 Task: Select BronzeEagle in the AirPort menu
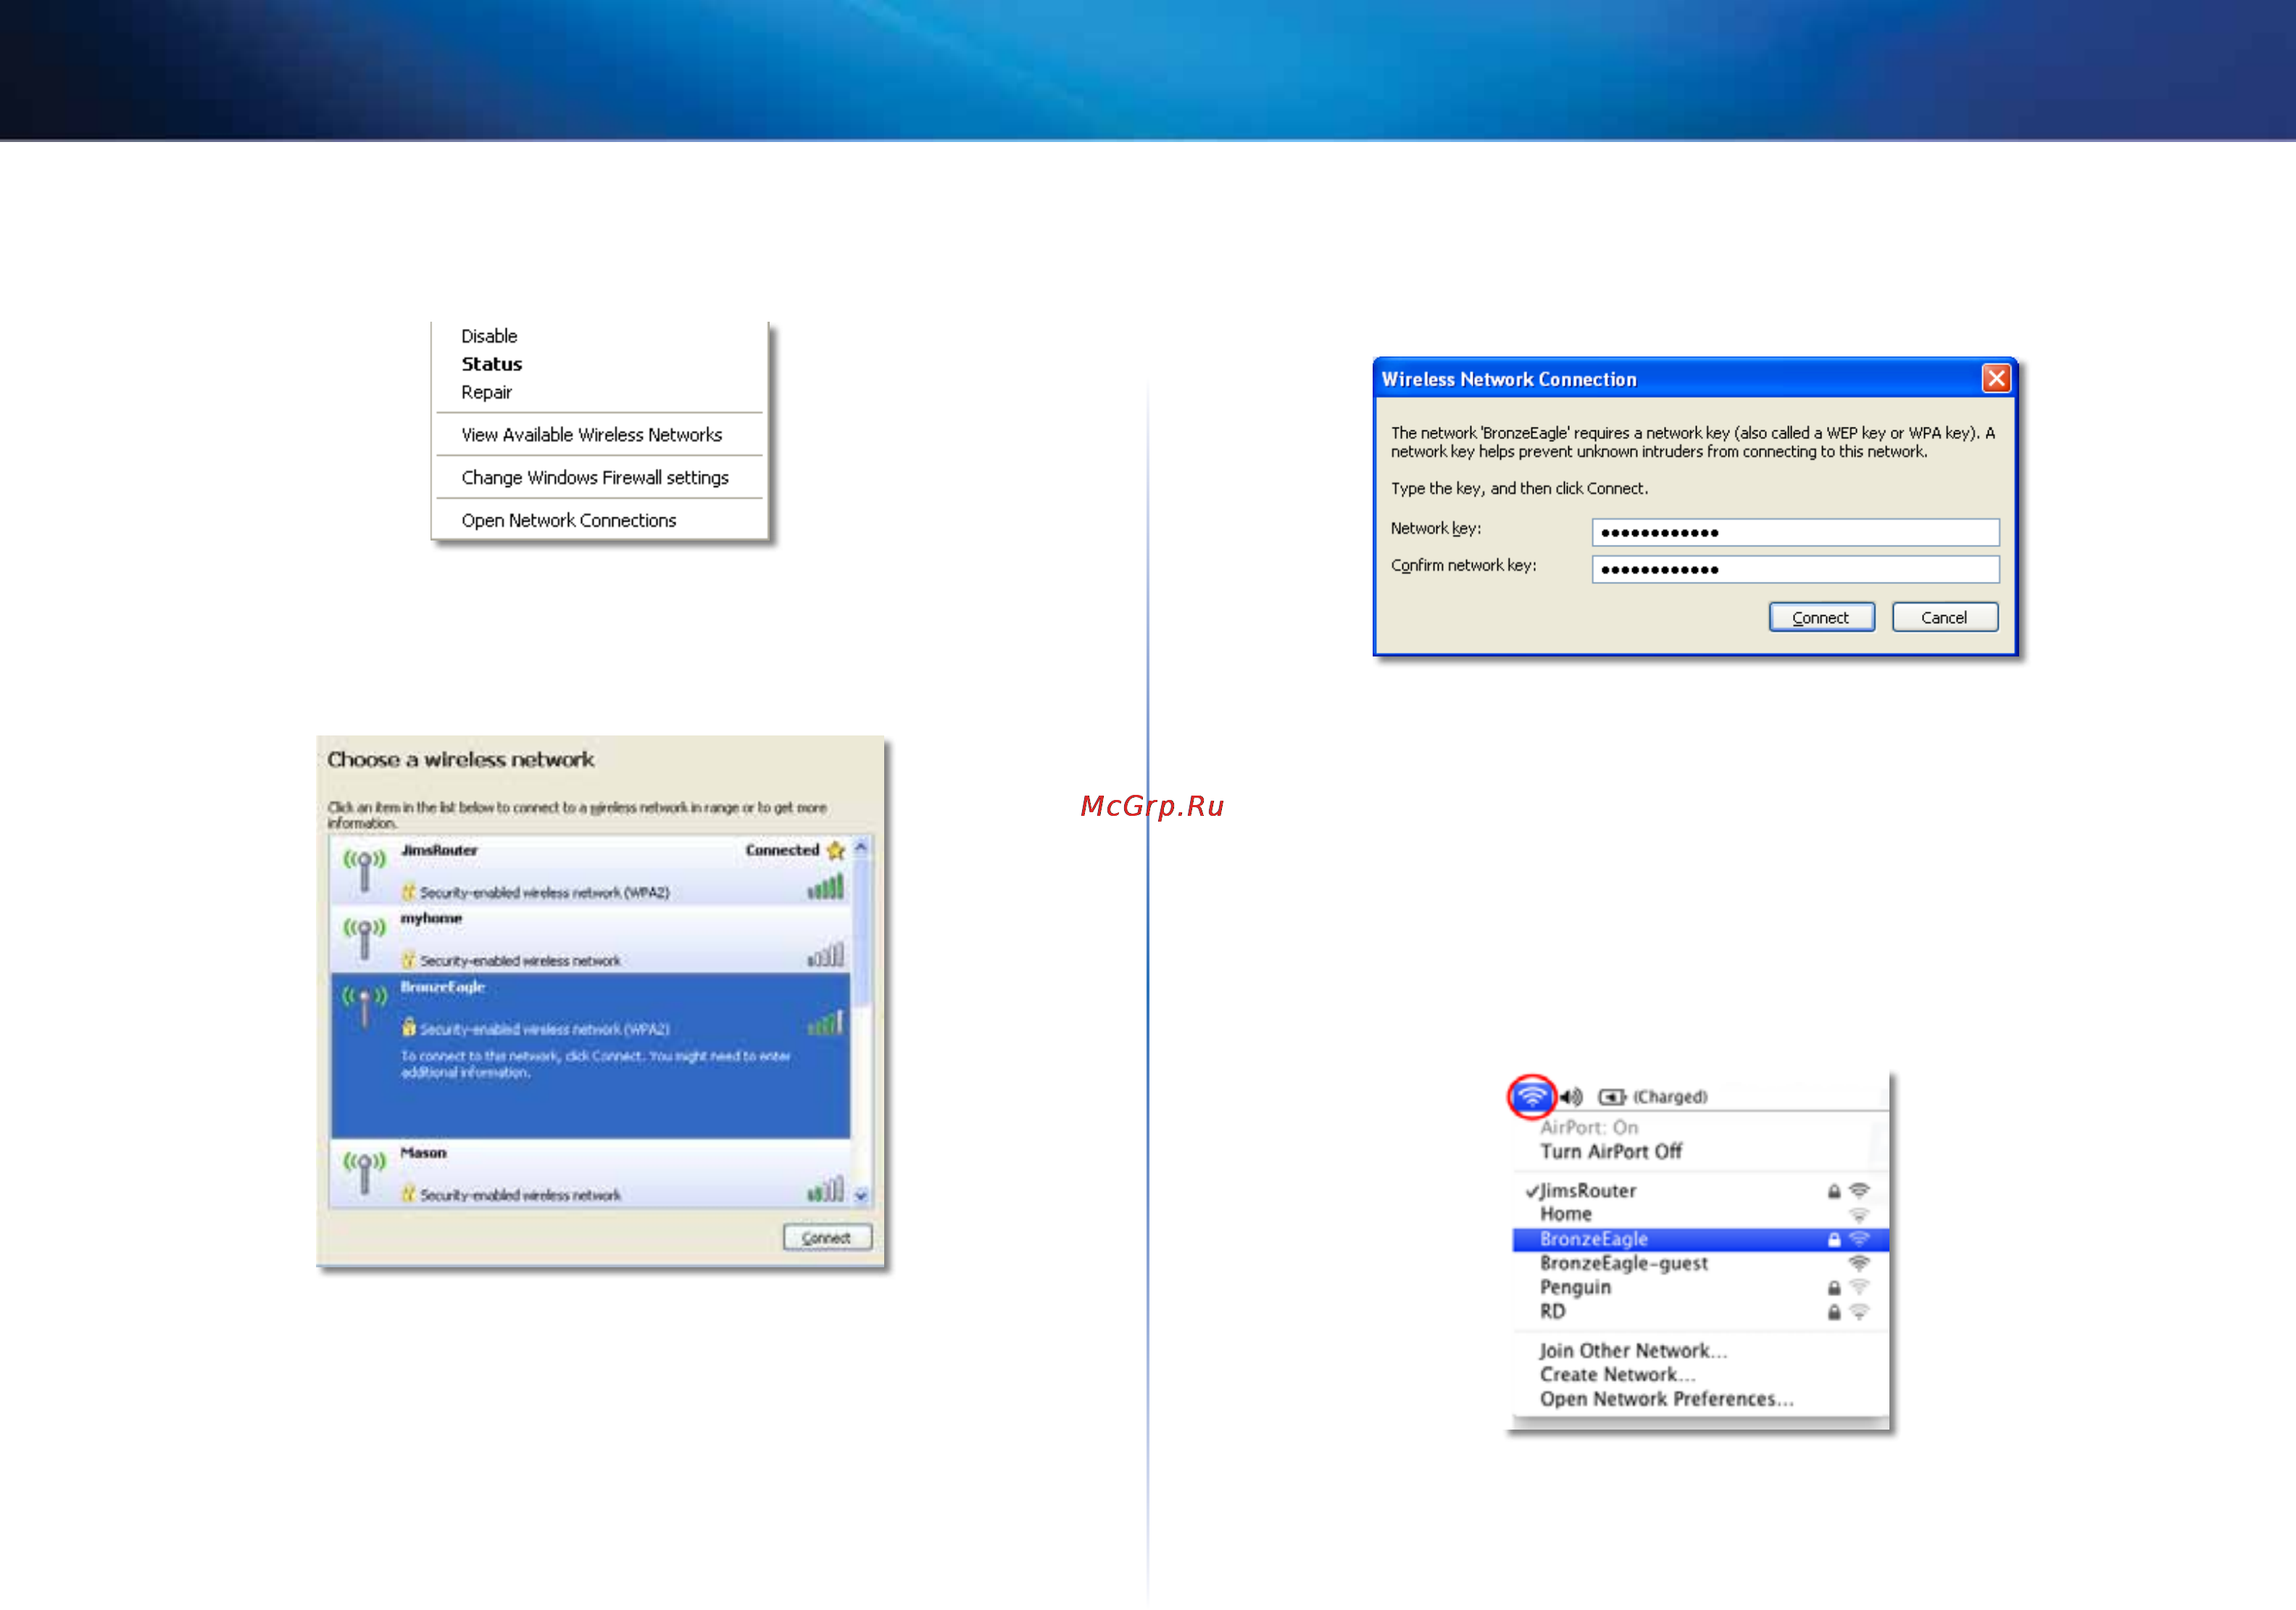tap(1700, 1239)
